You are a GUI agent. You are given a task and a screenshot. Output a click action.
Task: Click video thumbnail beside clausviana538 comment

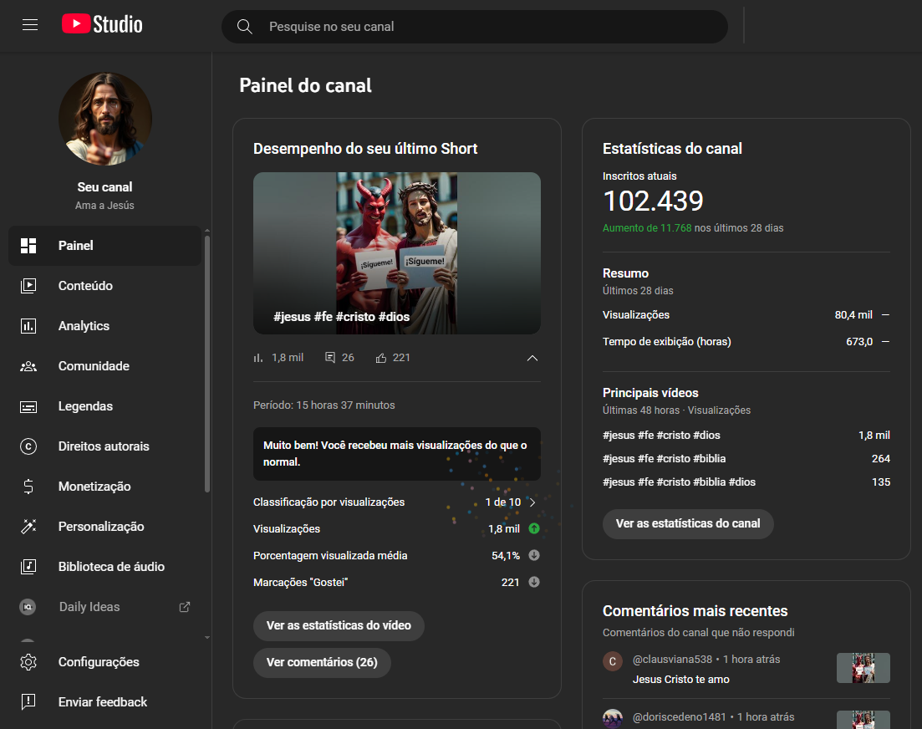click(x=863, y=668)
